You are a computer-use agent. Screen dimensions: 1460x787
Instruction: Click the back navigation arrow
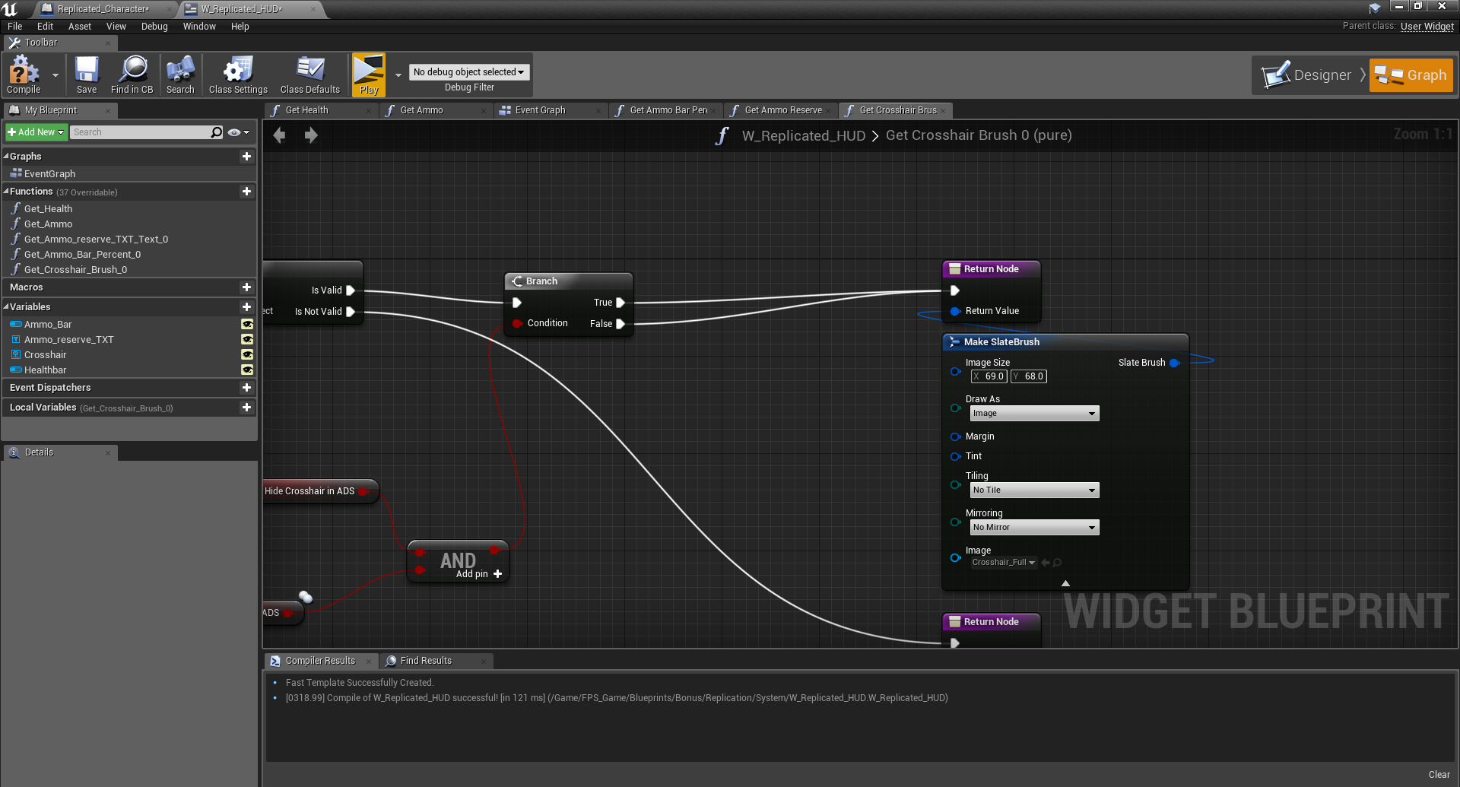[279, 135]
